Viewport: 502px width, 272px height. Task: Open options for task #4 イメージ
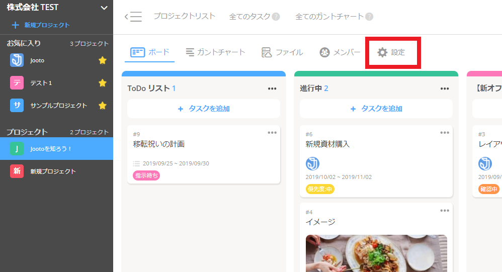(445, 211)
